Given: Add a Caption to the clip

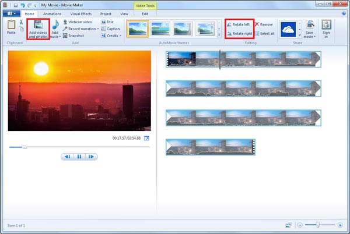Looking at the screenshot, I should tap(110, 29).
